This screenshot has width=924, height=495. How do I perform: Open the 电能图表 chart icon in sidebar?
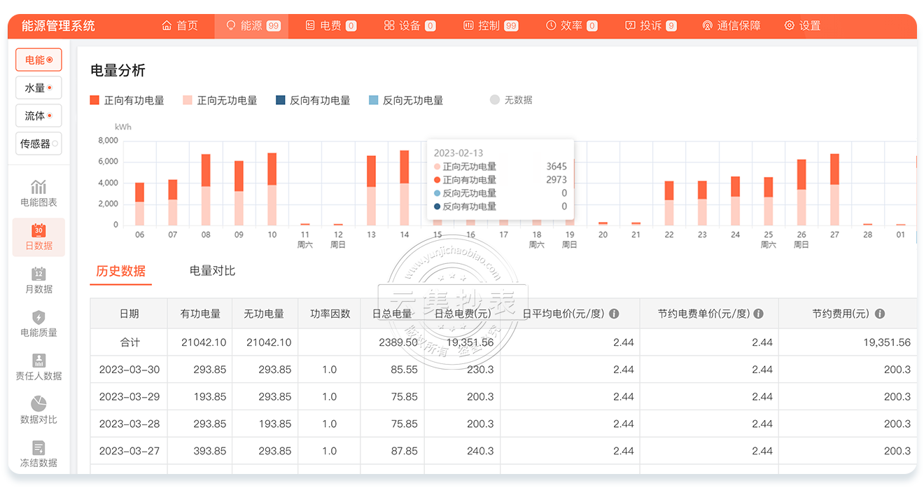(38, 186)
